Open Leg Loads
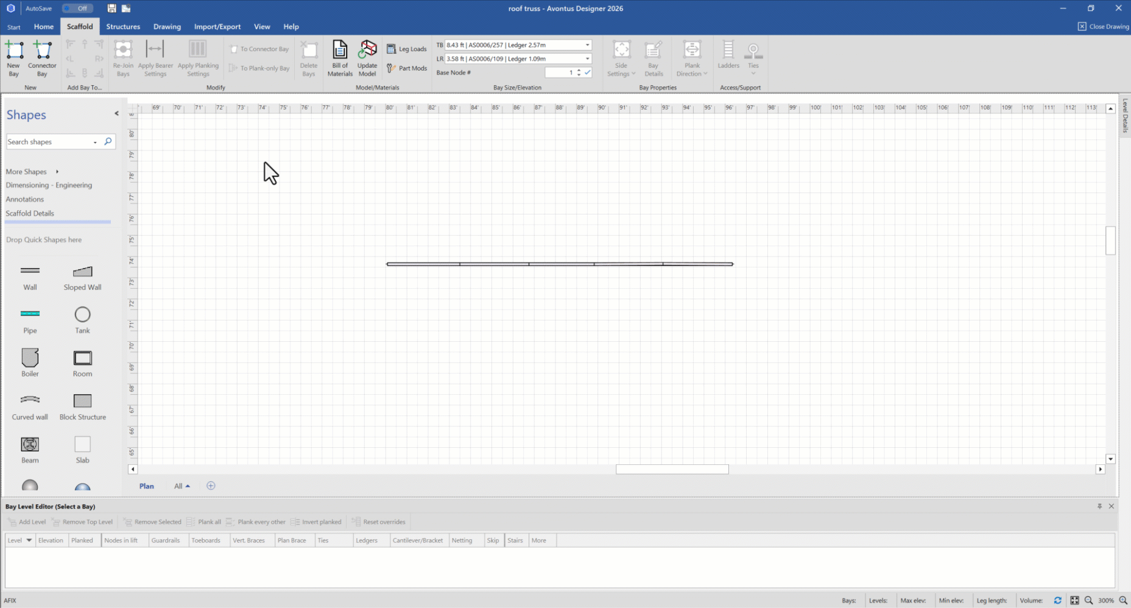The width and height of the screenshot is (1131, 608). pos(407,49)
